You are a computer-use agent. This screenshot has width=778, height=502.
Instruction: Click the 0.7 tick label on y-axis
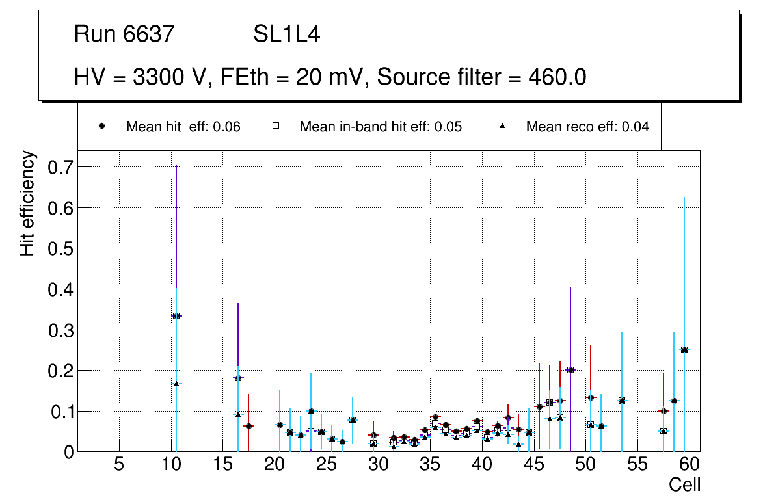coord(60,167)
